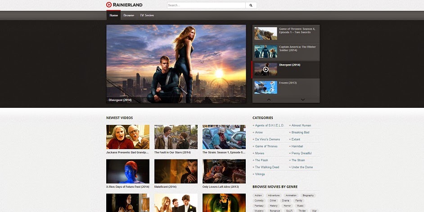
Task: Select the Fantasy genre tag
Action: tap(259, 206)
